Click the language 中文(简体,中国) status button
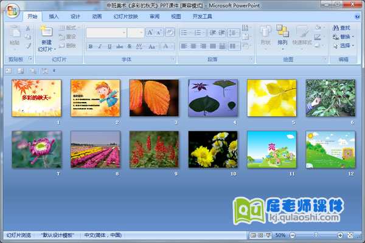The height and width of the screenshot is (243, 365). [x=102, y=235]
